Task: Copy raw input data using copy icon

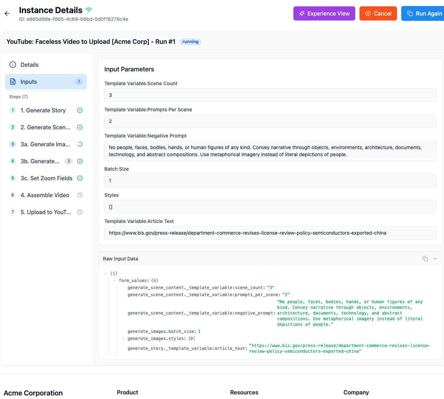Action: tap(425, 259)
